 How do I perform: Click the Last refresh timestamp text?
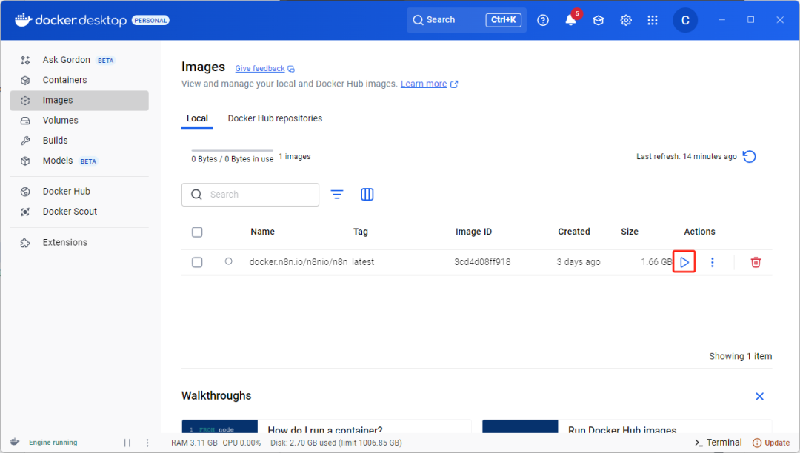686,156
